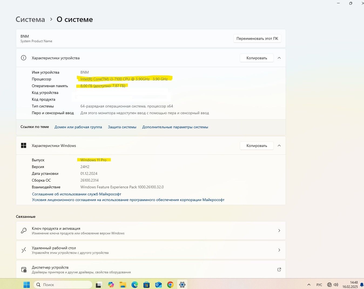Select the Settings gear taskbar icon
Viewport: 364px width, 289px height.
182,285
